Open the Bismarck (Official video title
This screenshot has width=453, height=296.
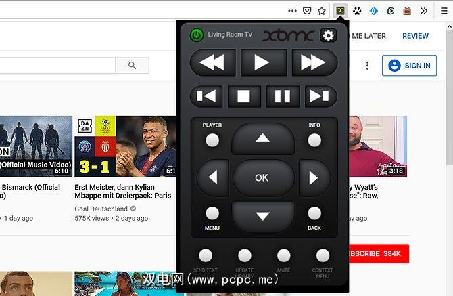30,191
